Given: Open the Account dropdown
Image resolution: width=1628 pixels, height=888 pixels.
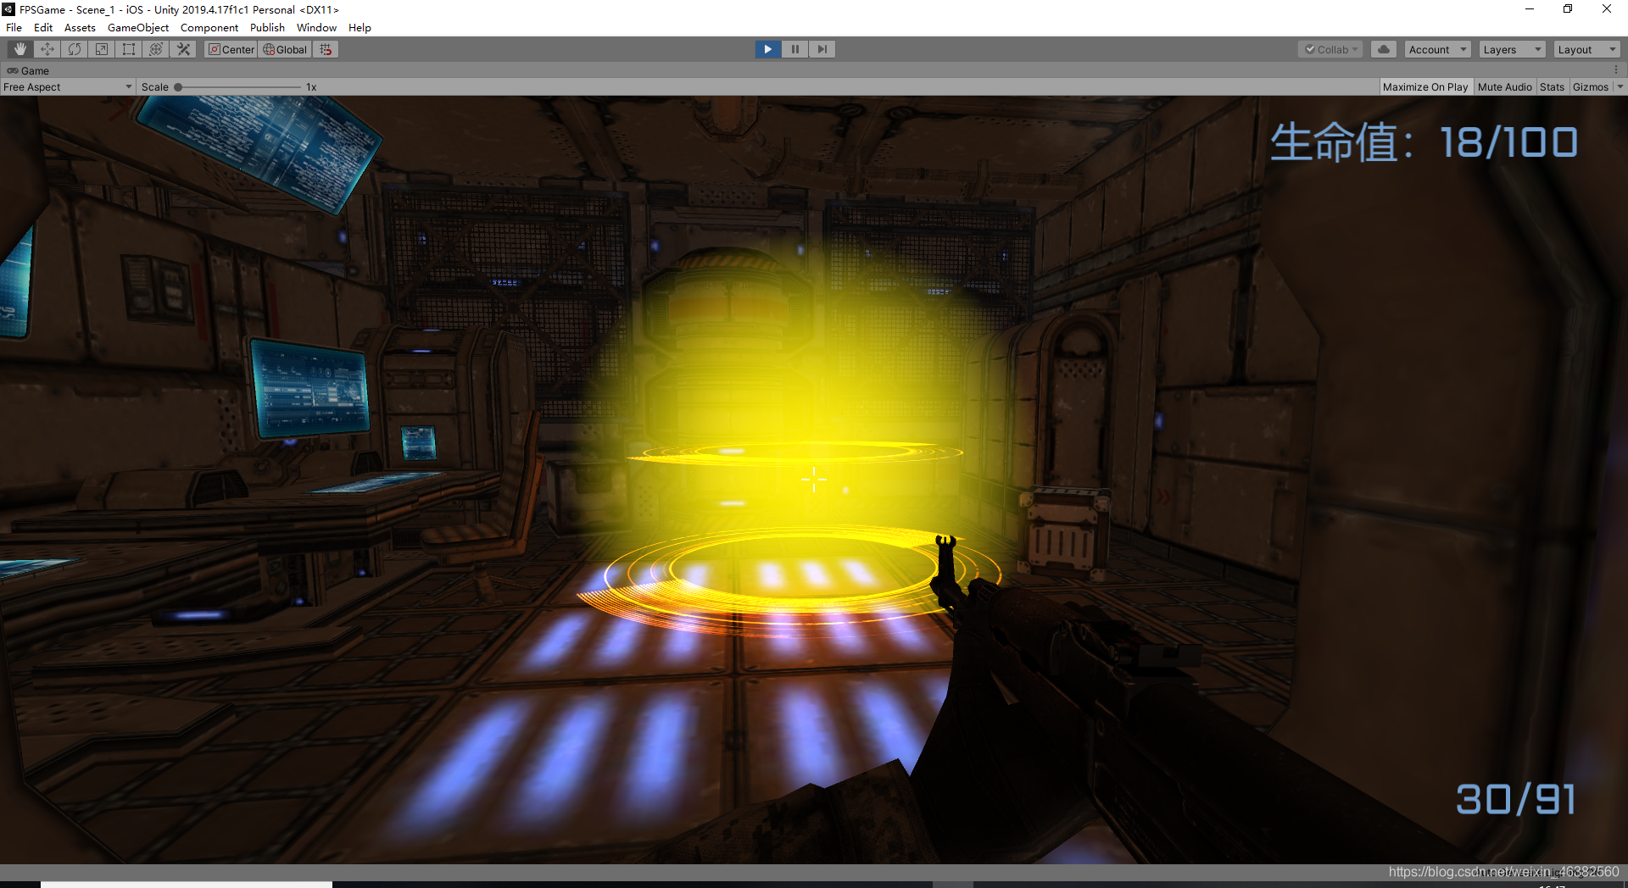Looking at the screenshot, I should tap(1437, 49).
